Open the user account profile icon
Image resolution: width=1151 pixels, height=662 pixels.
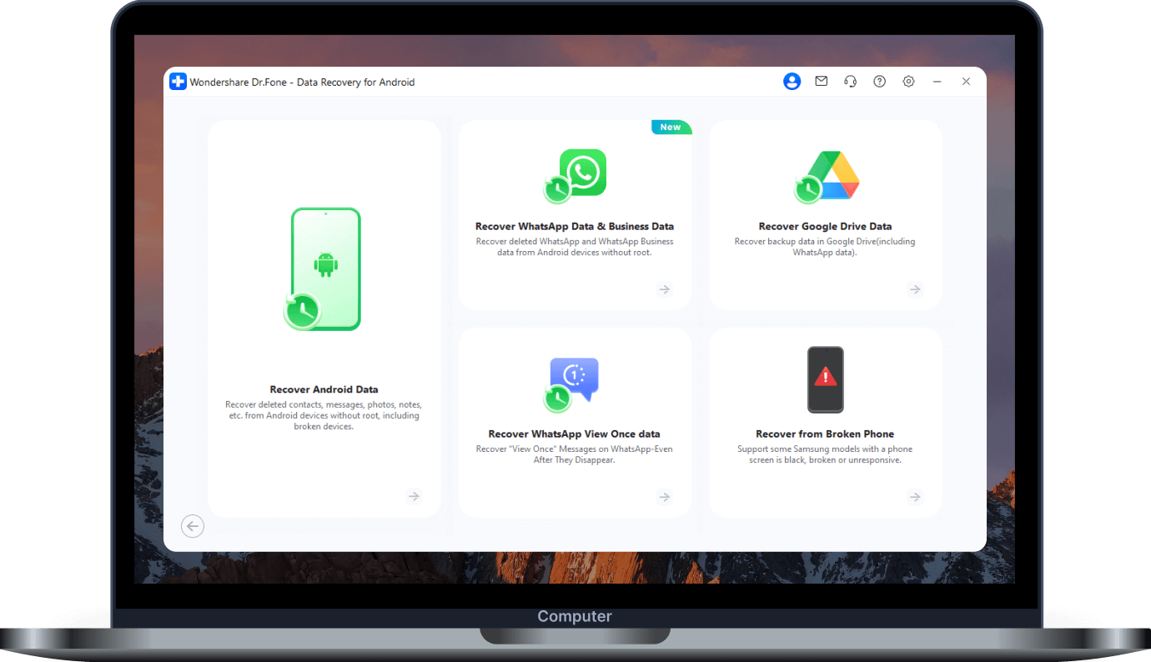pos(792,82)
